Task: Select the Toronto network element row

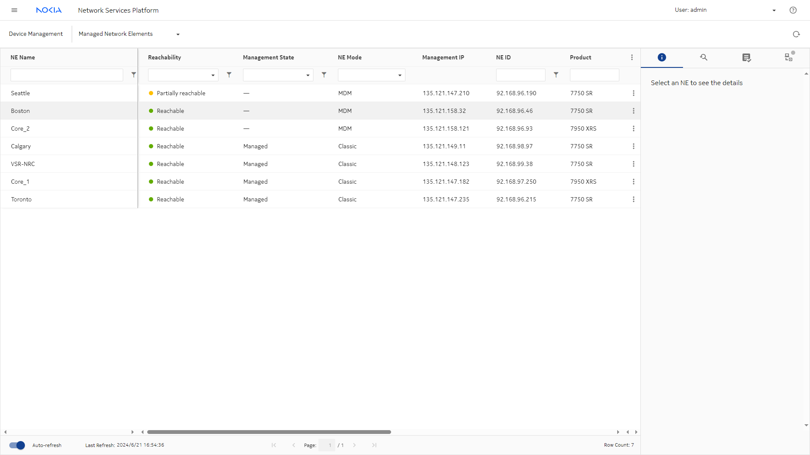Action: click(21, 199)
